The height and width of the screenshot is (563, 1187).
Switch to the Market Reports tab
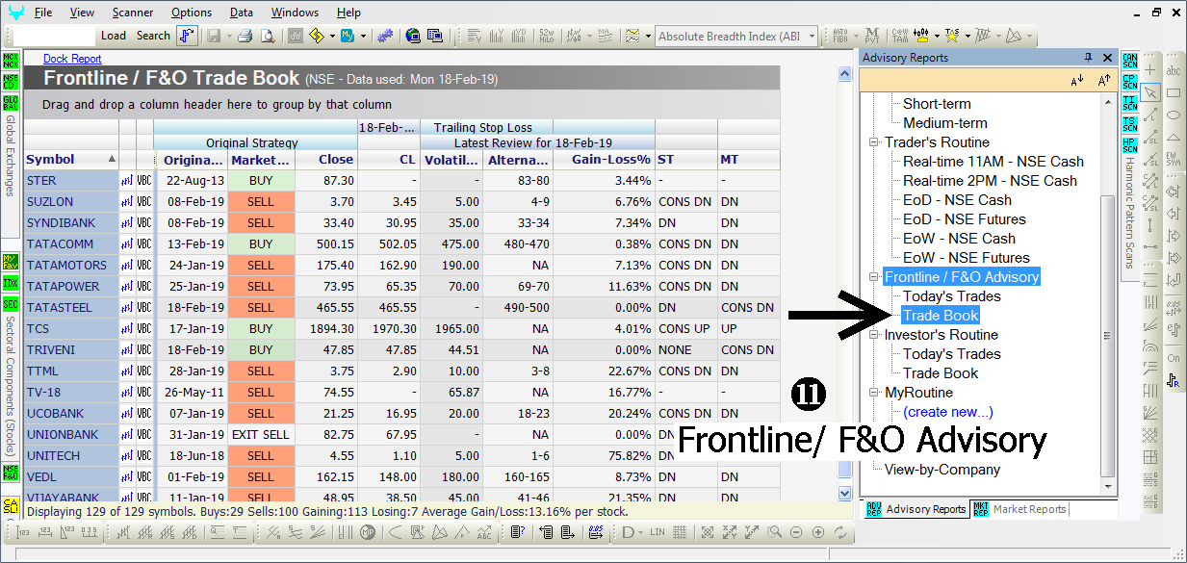(1019, 509)
